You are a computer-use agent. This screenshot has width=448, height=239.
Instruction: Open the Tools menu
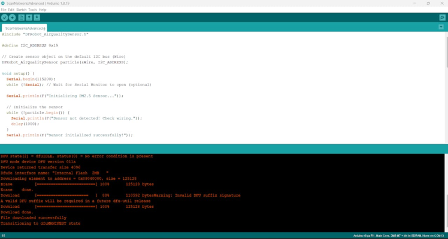click(32, 10)
